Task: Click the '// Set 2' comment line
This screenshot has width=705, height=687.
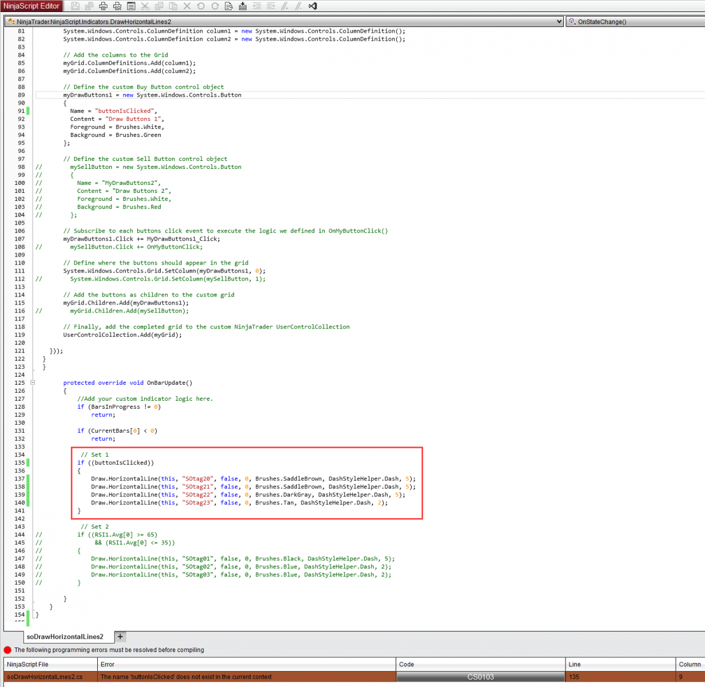Action: [94, 527]
